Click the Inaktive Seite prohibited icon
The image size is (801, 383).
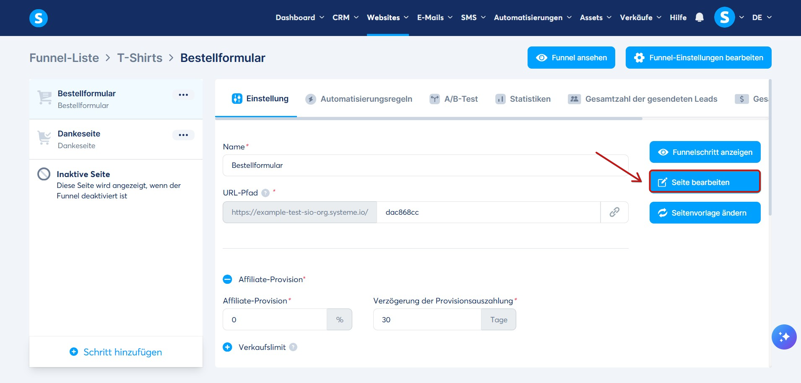[44, 174]
